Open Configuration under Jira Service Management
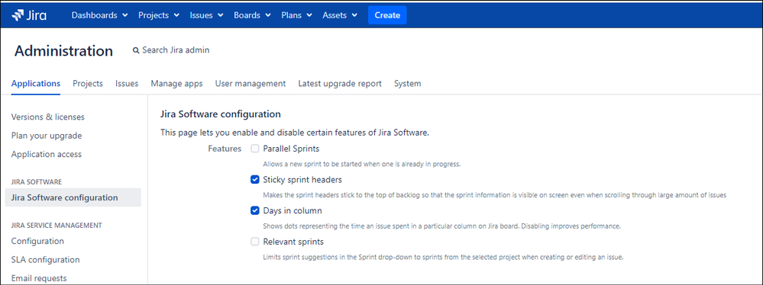763x285 pixels. tap(37, 241)
